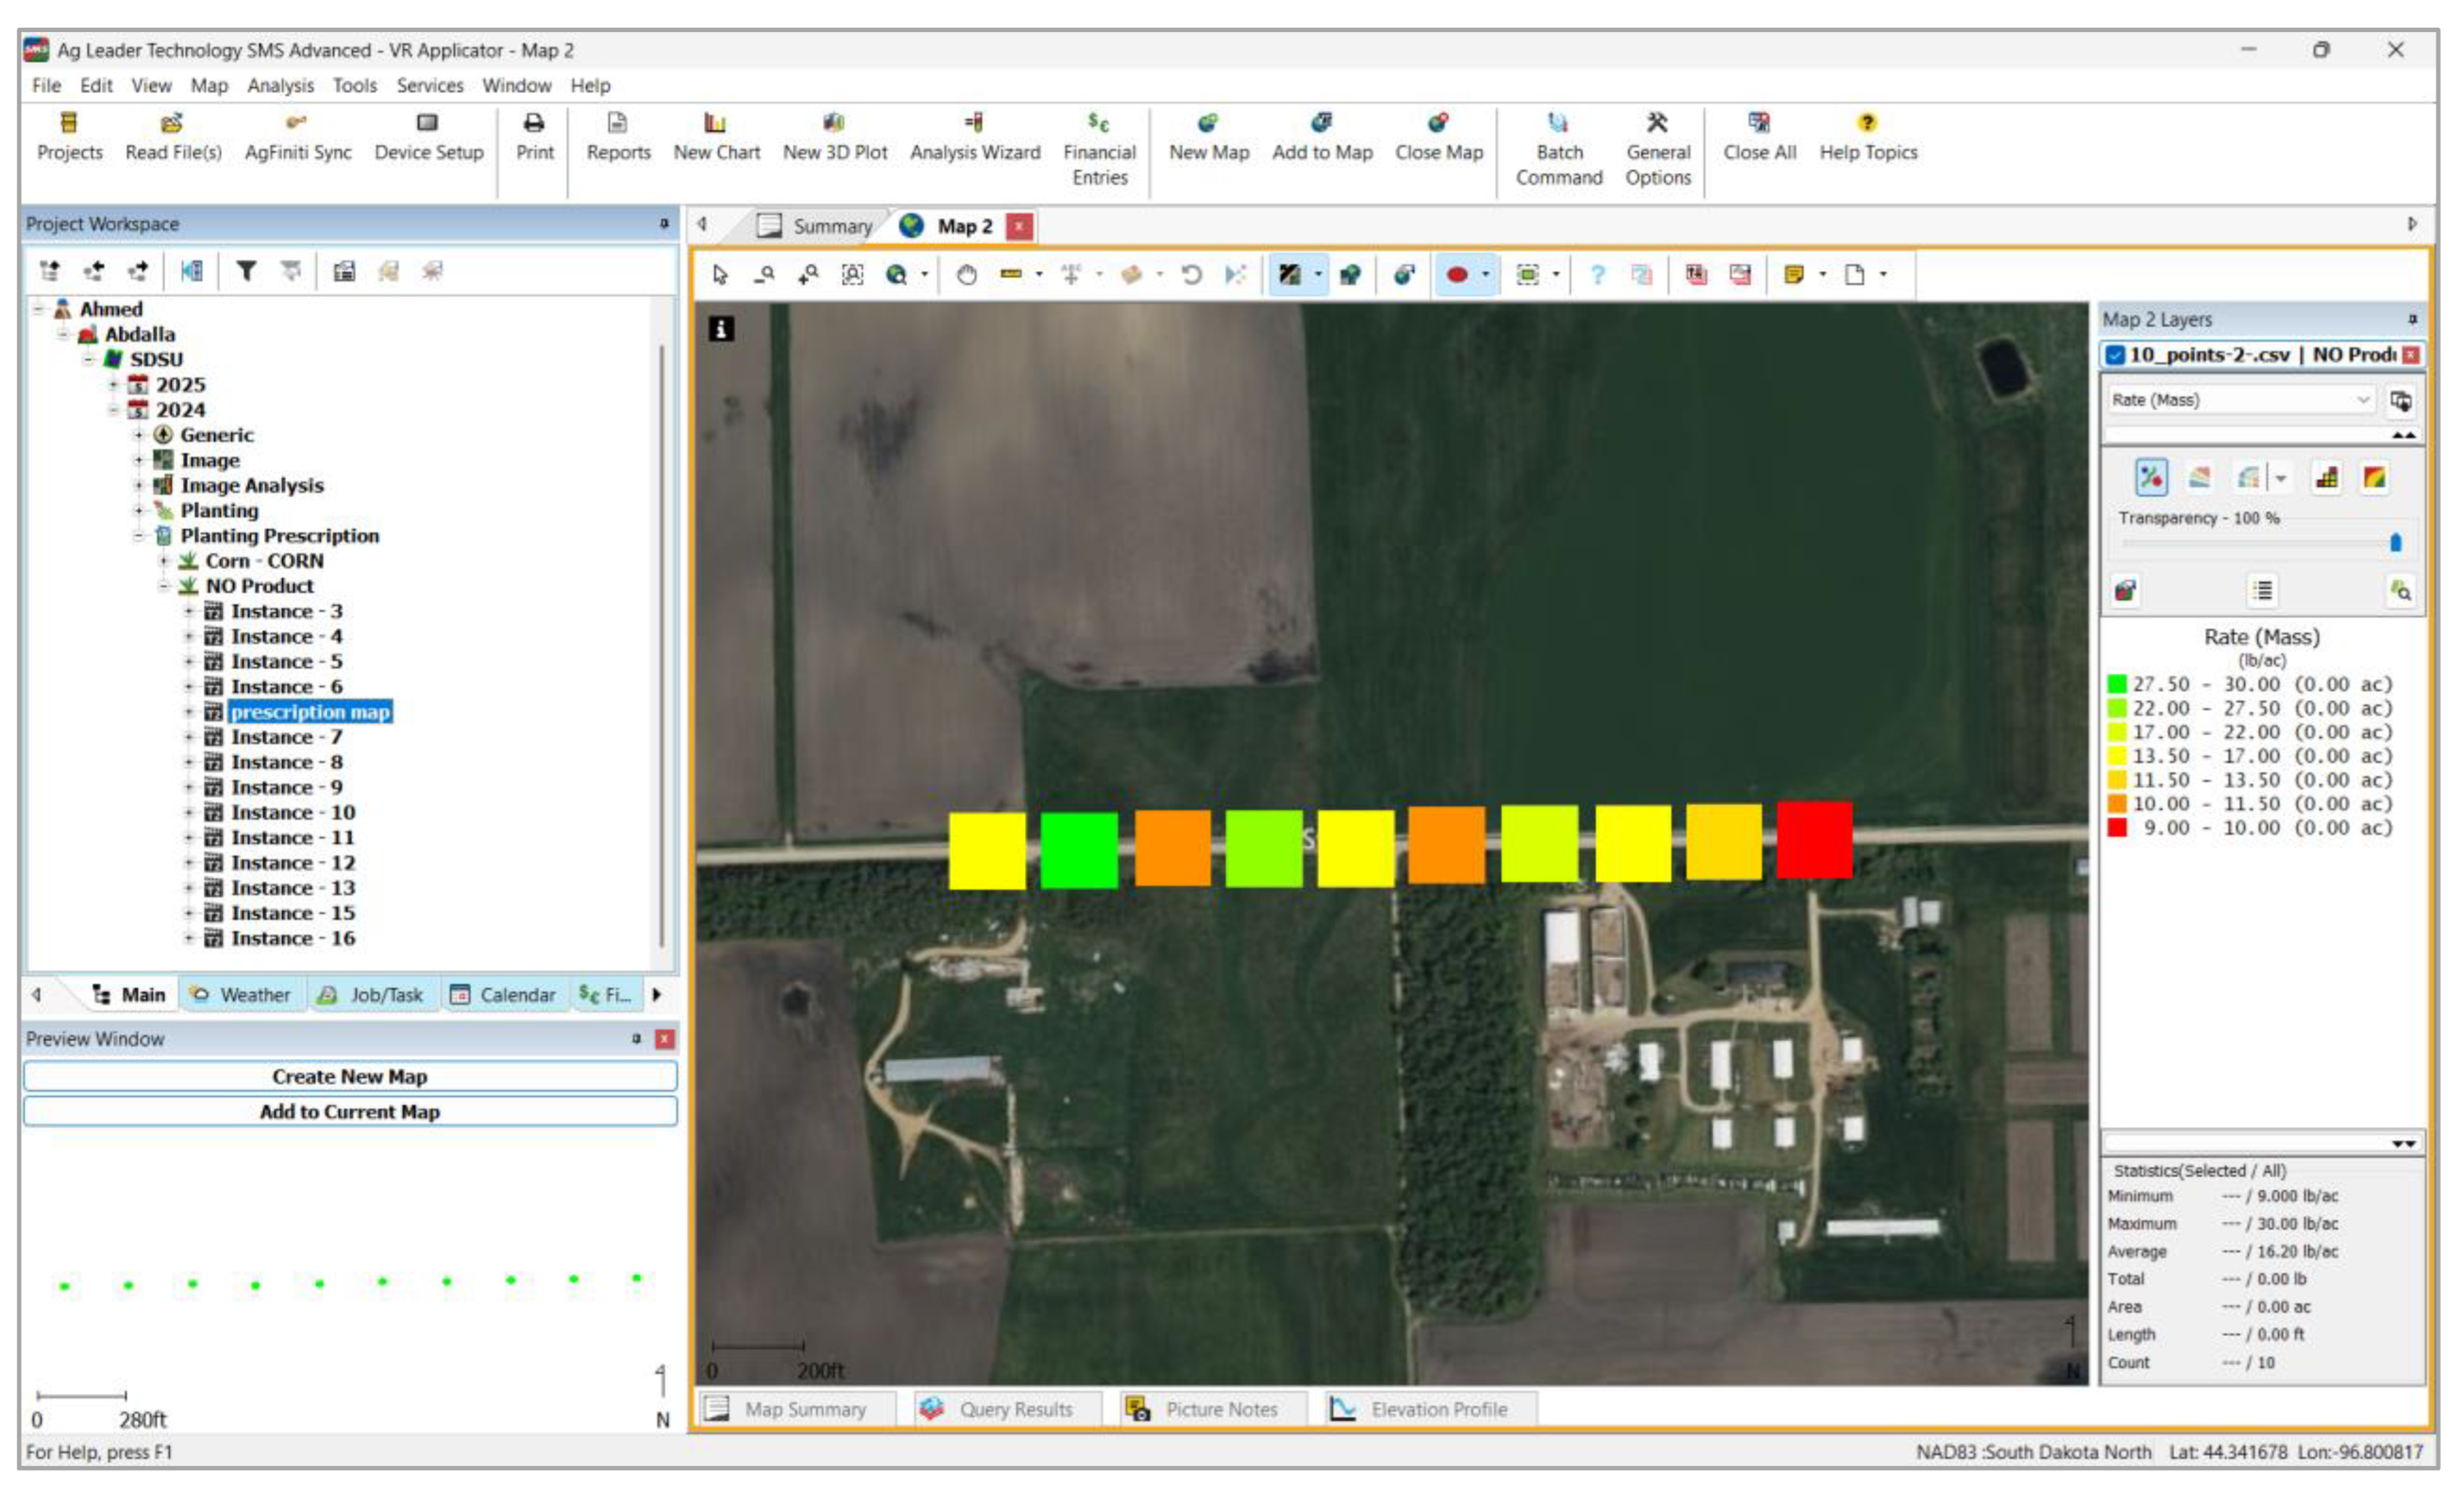Click the New 3D Plot icon
This screenshot has height=1493, width=2464.
[834, 123]
